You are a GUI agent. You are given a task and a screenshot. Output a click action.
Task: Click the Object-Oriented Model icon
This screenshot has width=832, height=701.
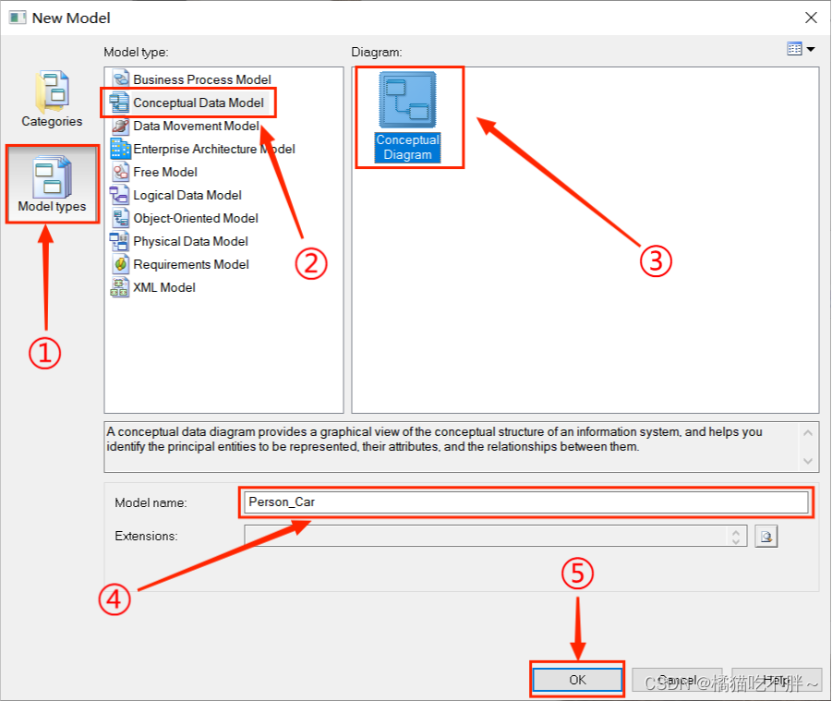click(120, 218)
